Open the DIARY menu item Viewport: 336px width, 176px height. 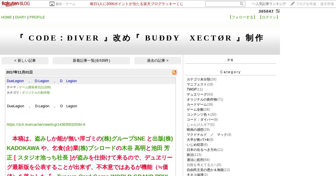point(21,17)
